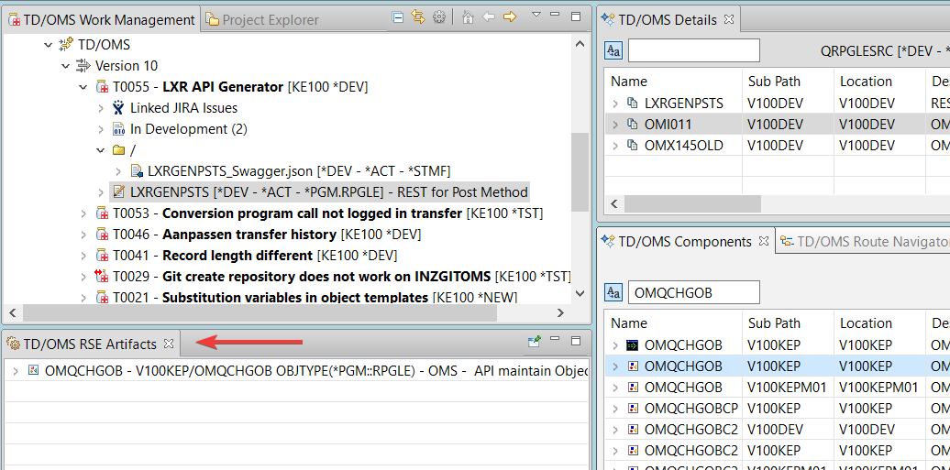Viewport: 950px width, 470px height.
Task: Click the Home icon in Work Management toolbar
Action: point(469,17)
